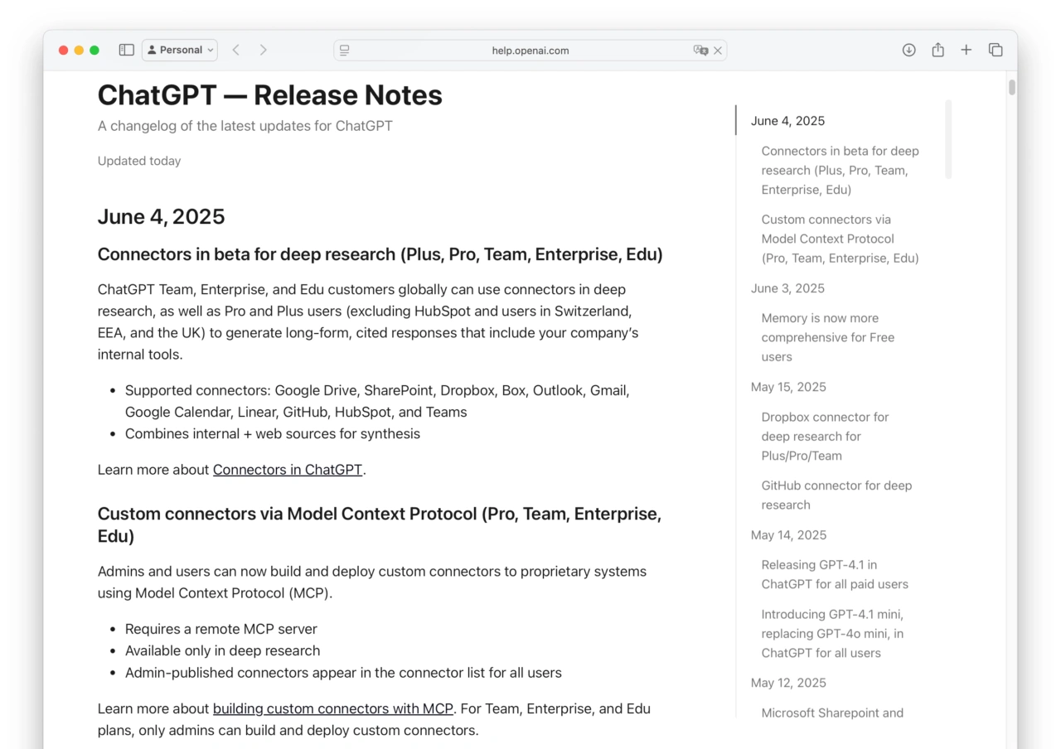Viewport: 1061px width, 749px height.
Task: Follow building custom connectors with MCP link
Action: coord(332,709)
